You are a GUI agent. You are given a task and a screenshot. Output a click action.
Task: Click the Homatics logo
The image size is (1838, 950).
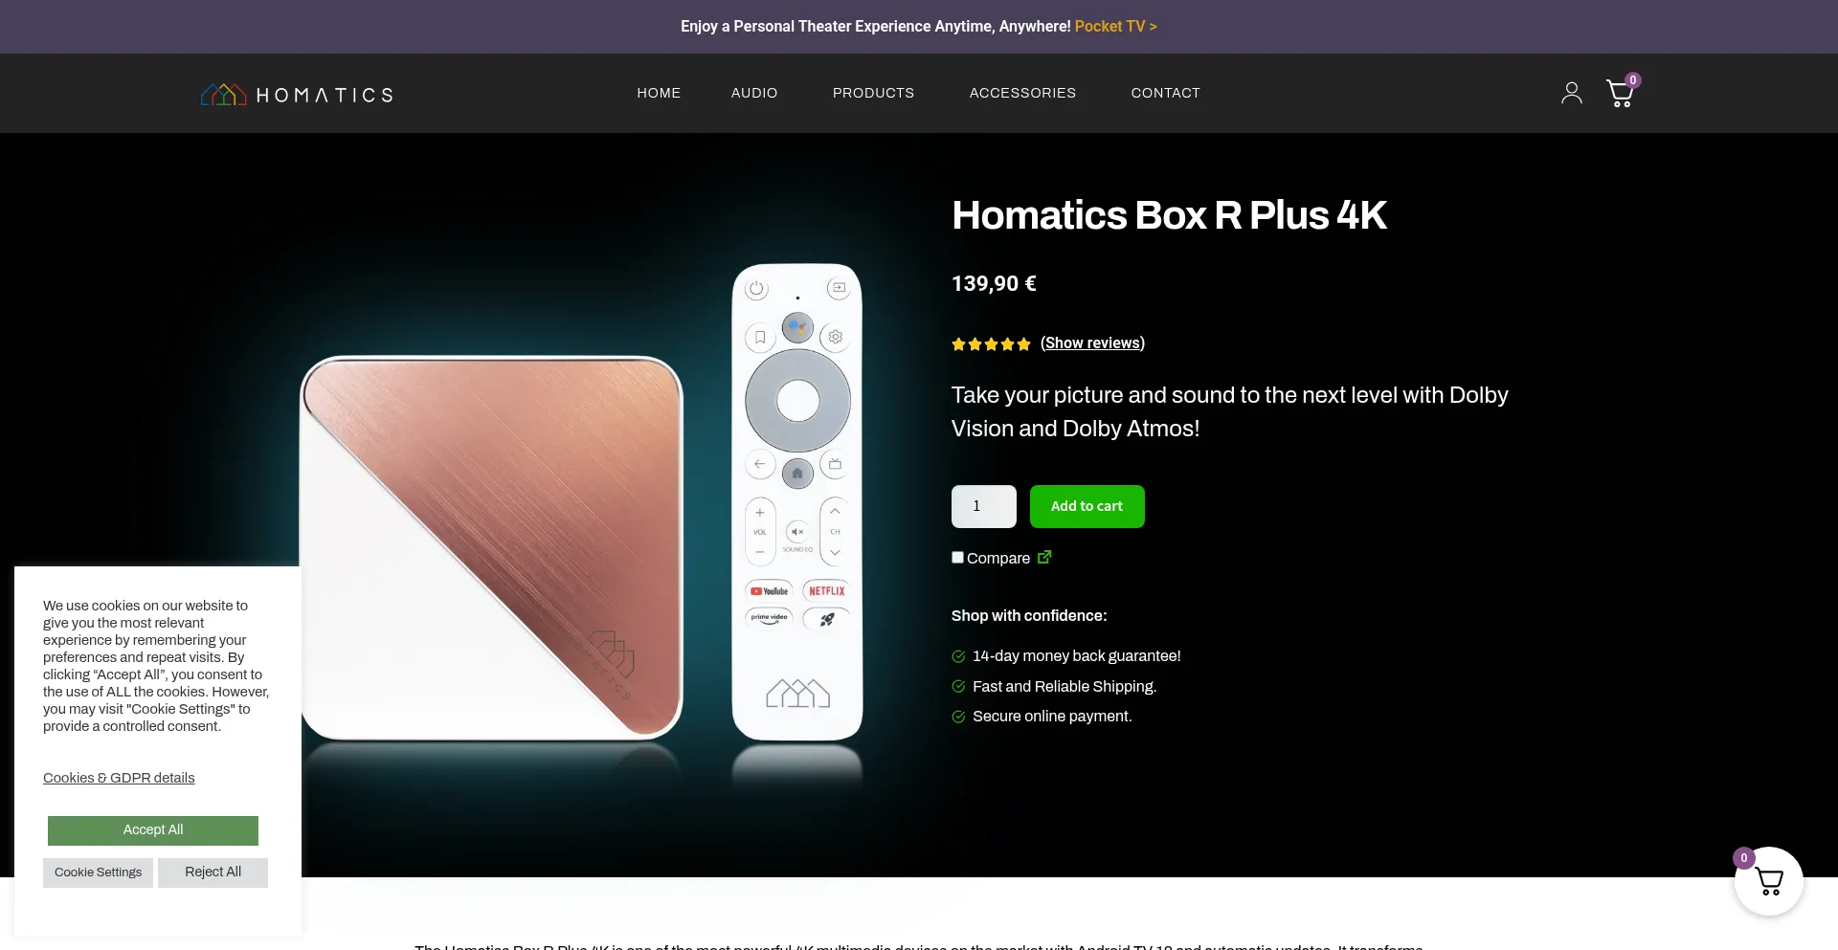coord(297,94)
